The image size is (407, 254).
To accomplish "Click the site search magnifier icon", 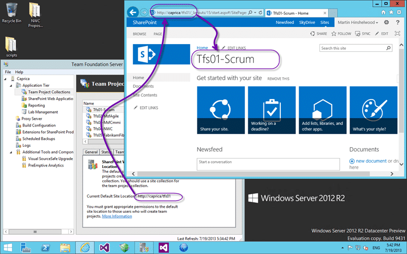I will pos(388,48).
